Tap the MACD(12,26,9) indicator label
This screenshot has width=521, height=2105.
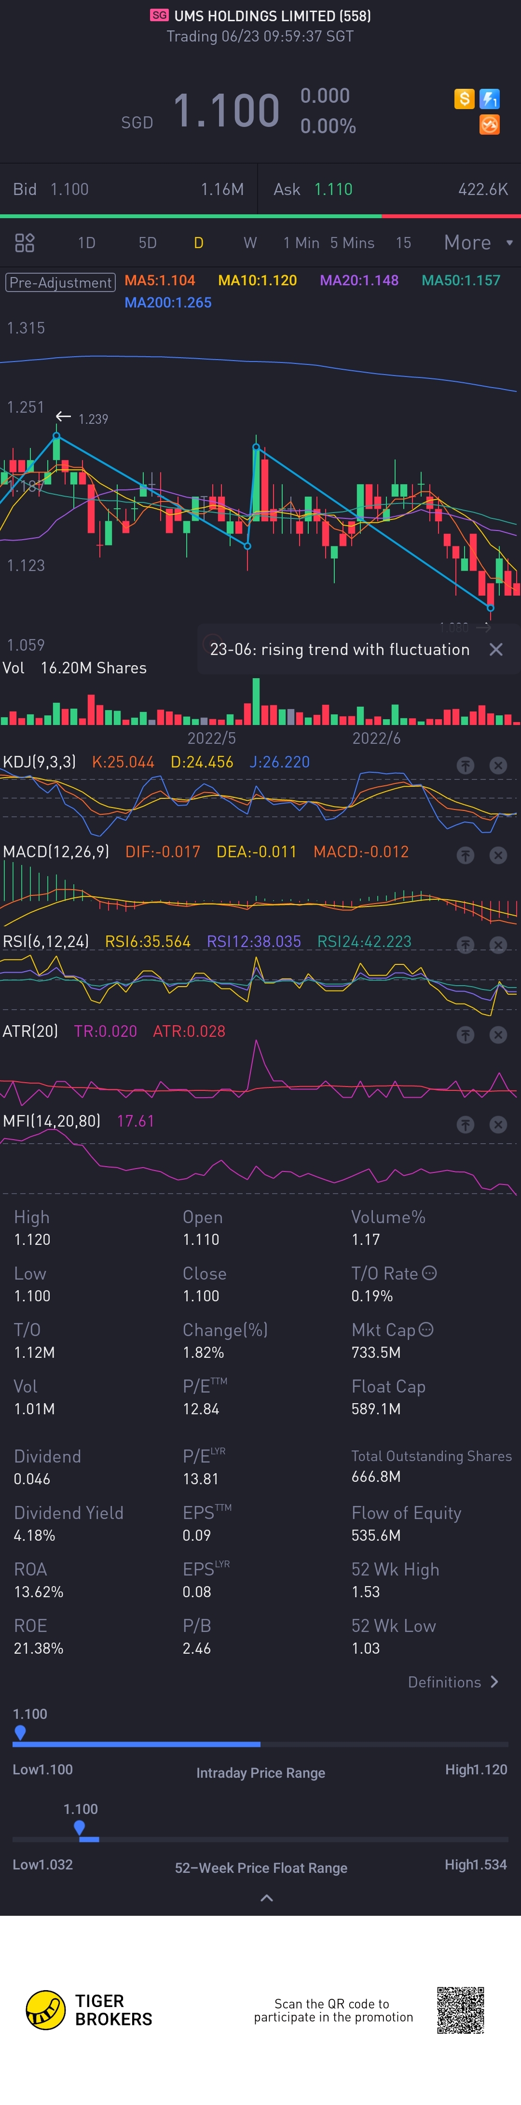point(55,851)
